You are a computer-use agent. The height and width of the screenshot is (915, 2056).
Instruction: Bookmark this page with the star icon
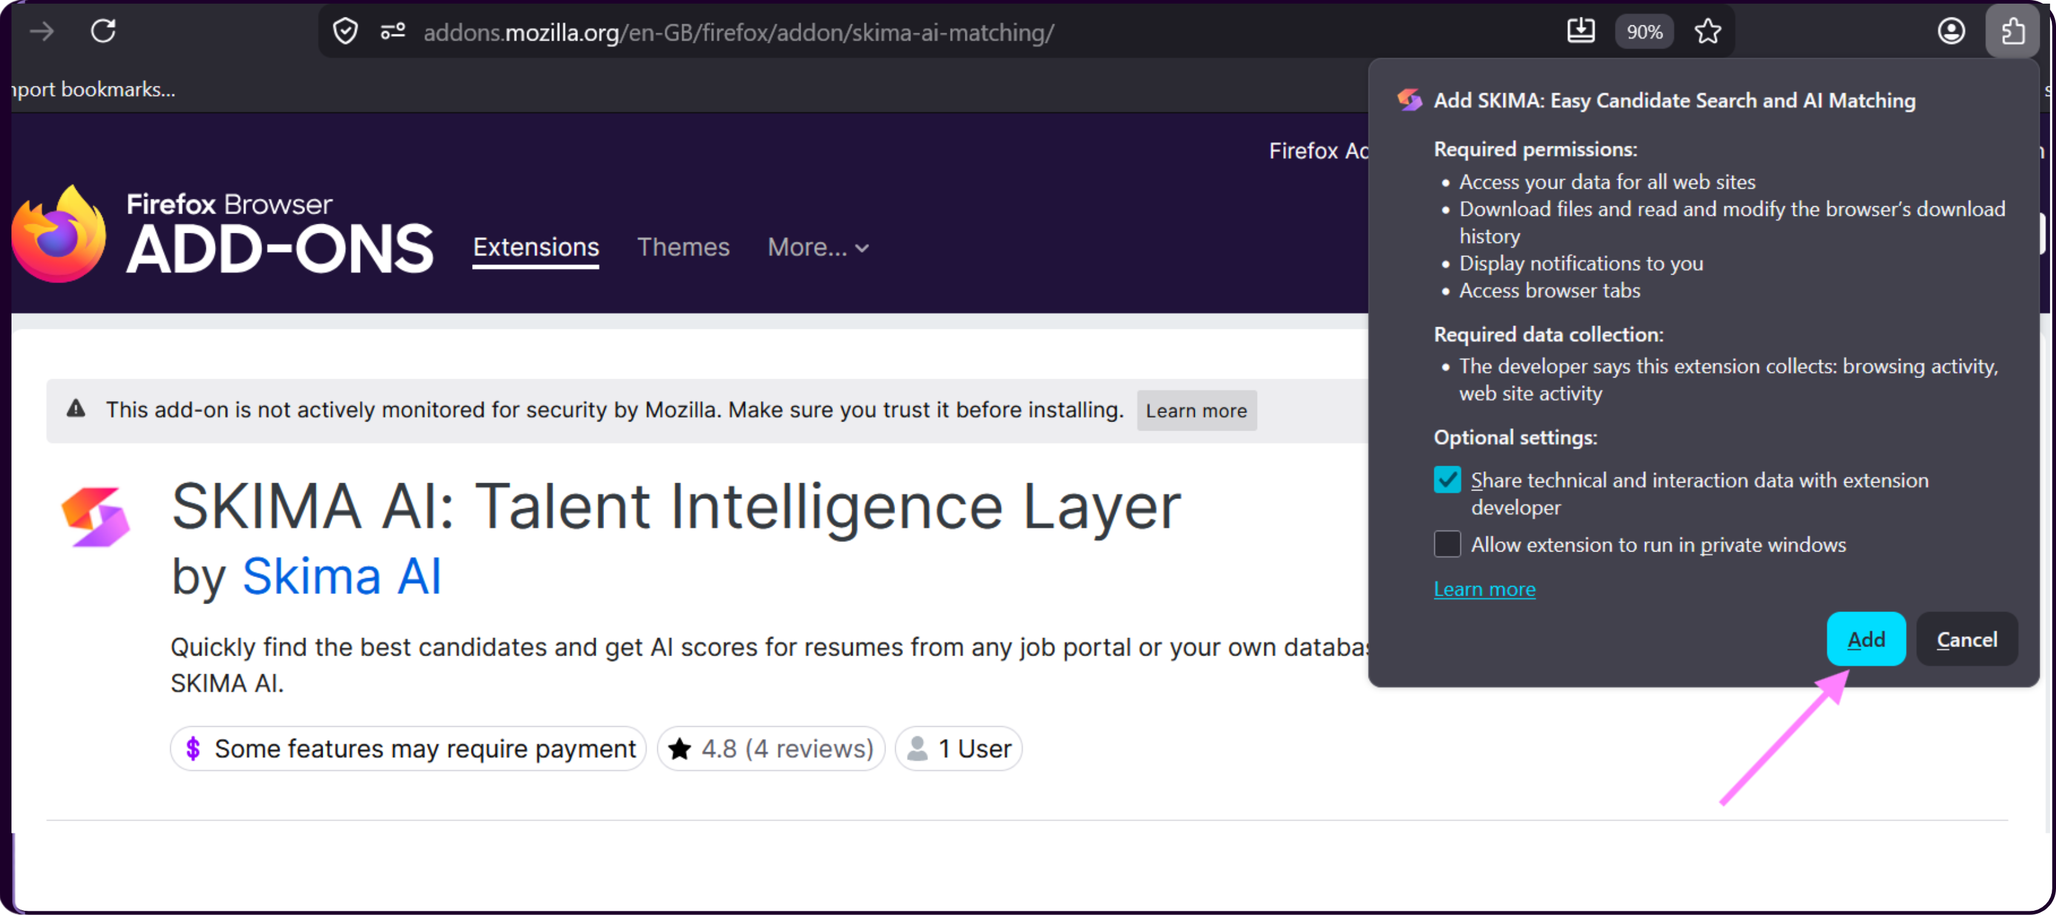coord(1707,32)
